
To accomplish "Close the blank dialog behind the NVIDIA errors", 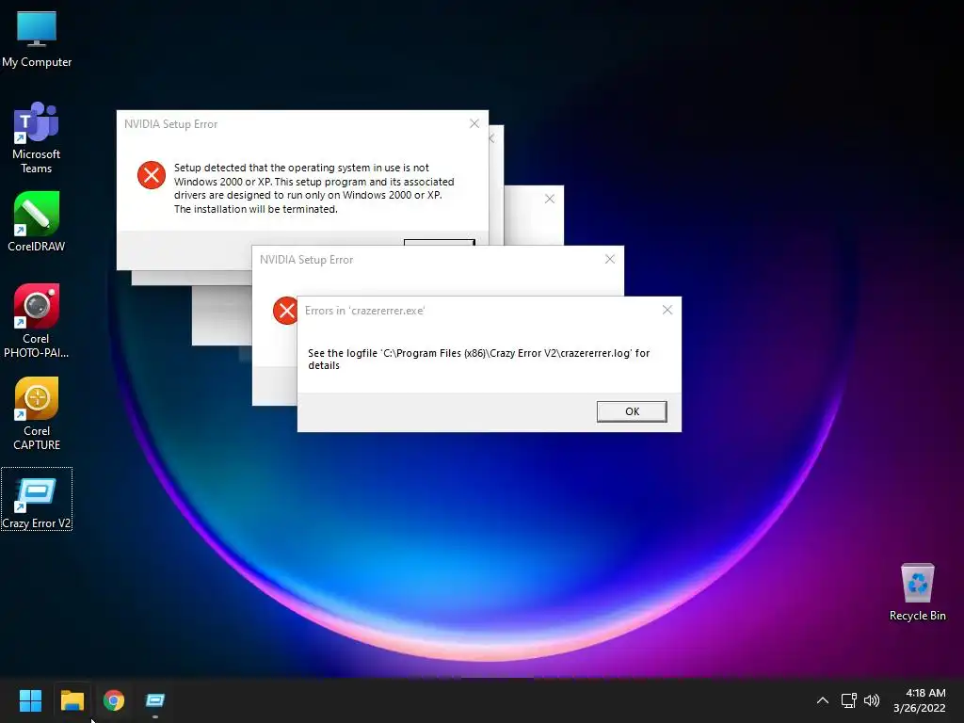I will 550,199.
